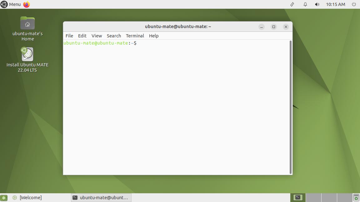Switch to the first workspace with terminal

(x=298, y=198)
